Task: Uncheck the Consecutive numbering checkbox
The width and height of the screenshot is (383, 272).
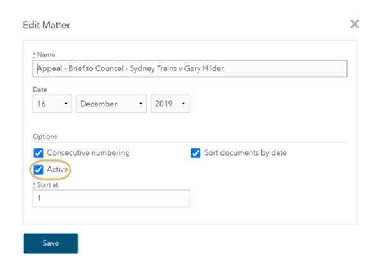Action: (38, 153)
